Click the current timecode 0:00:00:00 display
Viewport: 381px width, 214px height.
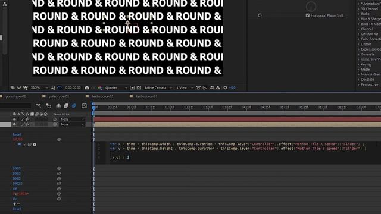click(73, 87)
